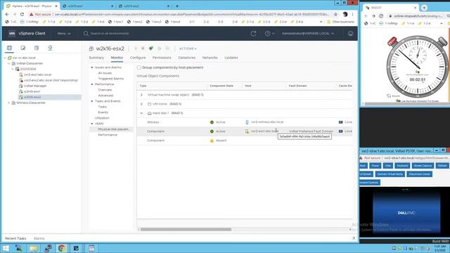Click the Windows Start button
450x253 pixels.
click(x=6, y=248)
